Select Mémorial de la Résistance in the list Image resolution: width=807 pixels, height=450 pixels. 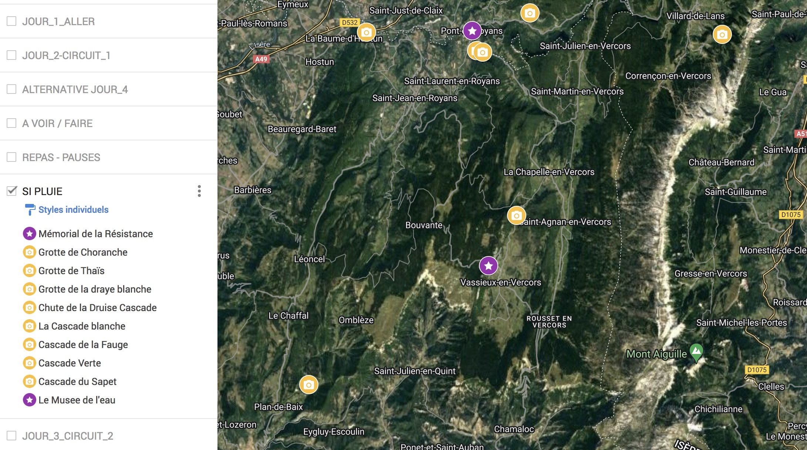(x=95, y=233)
